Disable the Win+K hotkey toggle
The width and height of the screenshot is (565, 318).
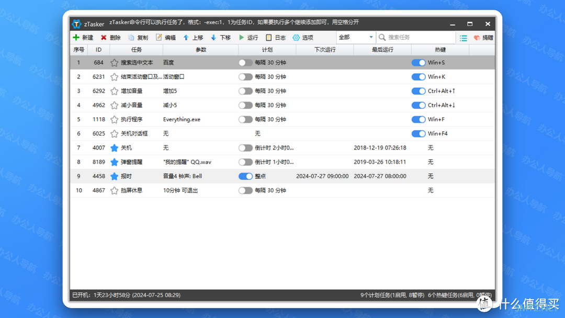[x=419, y=77]
